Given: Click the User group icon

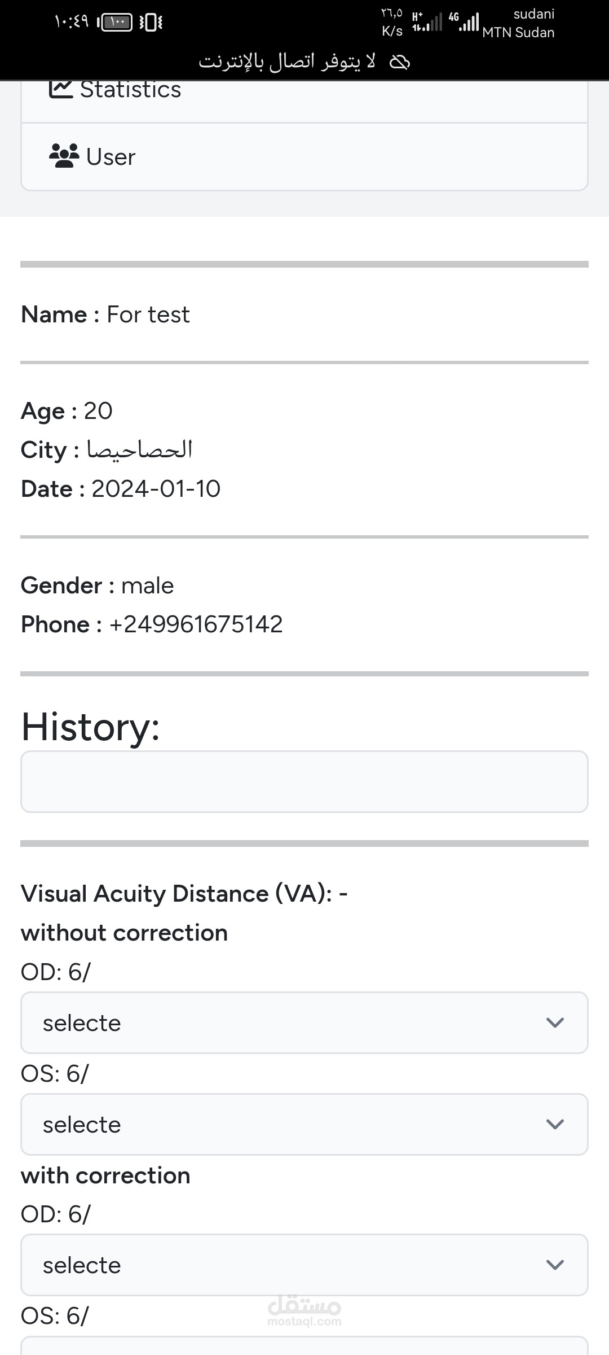Looking at the screenshot, I should (64, 156).
